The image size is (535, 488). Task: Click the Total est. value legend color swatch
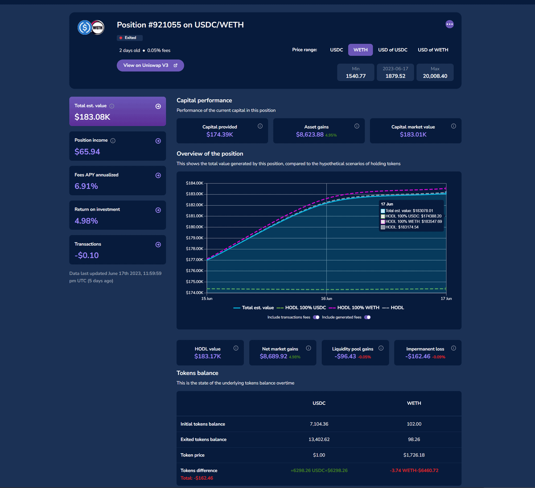click(x=237, y=308)
